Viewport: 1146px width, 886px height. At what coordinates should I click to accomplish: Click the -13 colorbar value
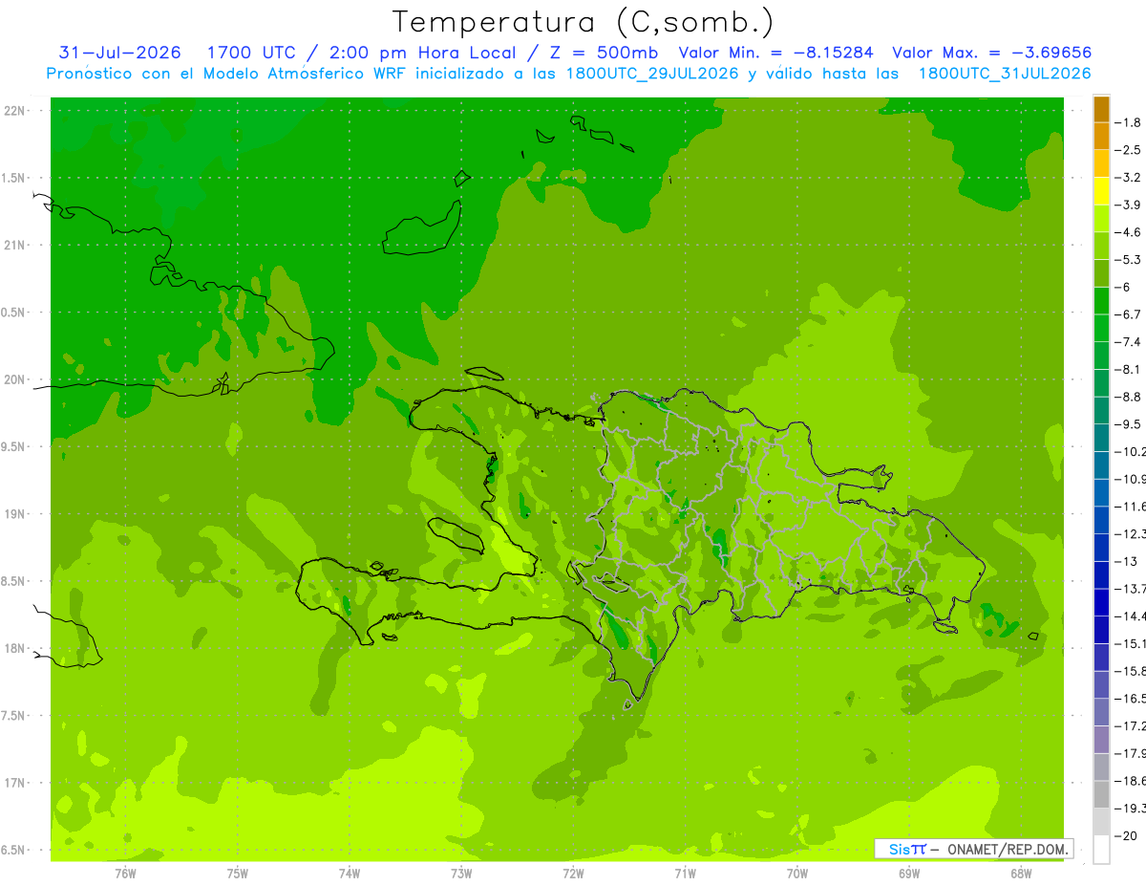tap(1127, 561)
